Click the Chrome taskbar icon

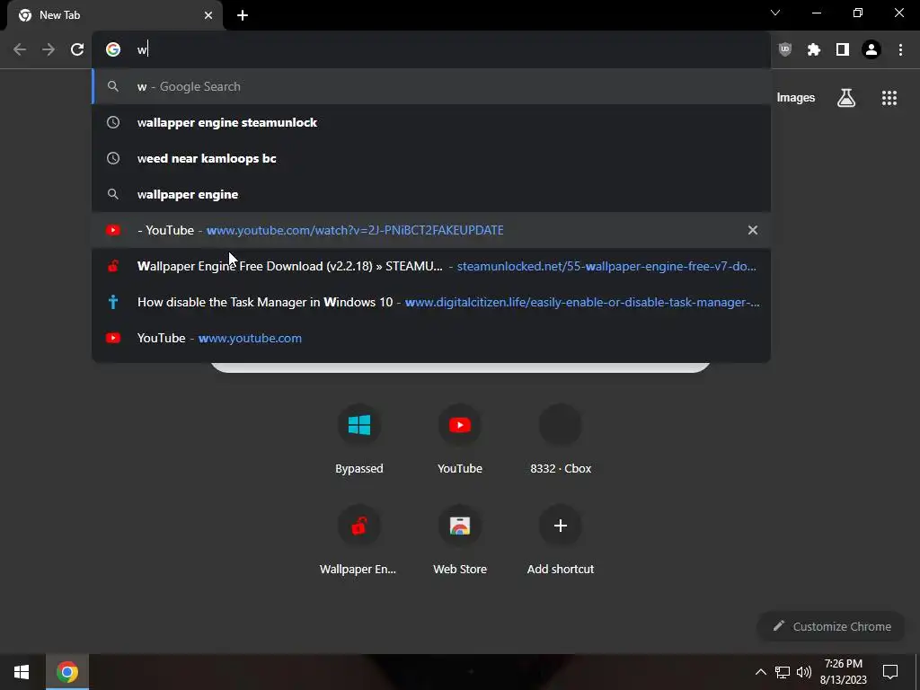tap(66, 672)
